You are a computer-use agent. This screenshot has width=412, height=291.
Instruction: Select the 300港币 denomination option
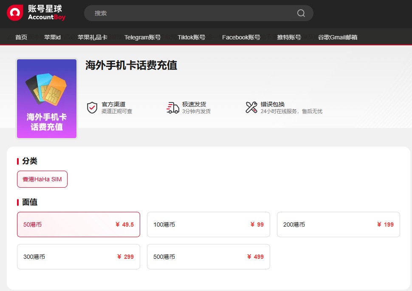(78, 257)
